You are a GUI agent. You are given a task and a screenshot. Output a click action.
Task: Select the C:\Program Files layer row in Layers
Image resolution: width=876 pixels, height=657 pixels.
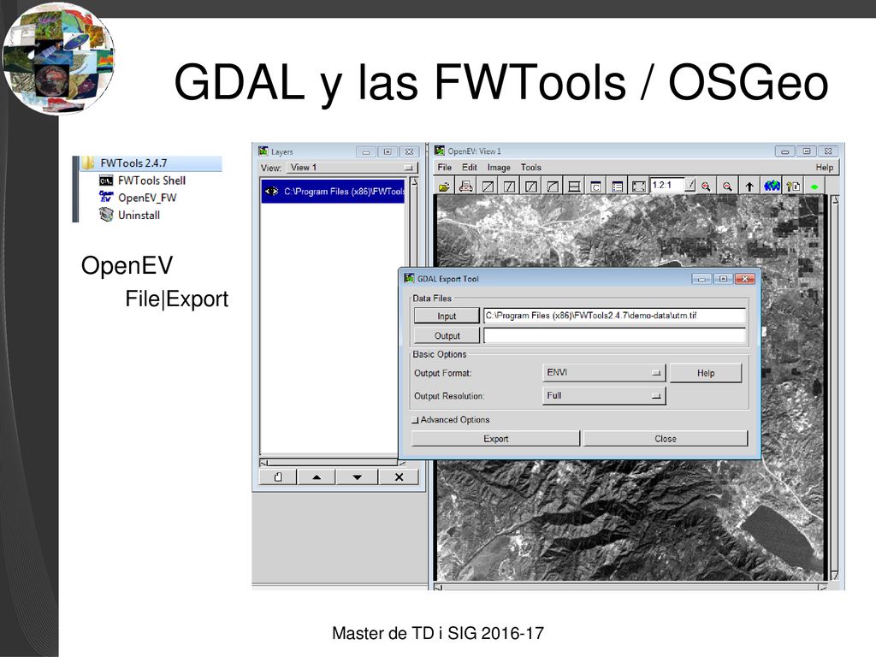(333, 191)
